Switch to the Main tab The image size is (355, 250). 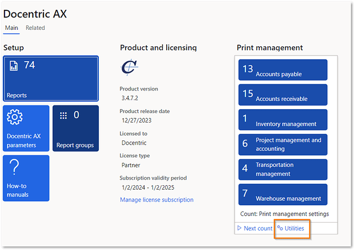click(x=11, y=28)
